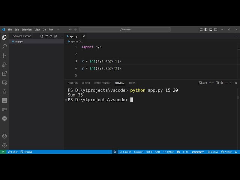Open Customize Layout button
The width and height of the screenshot is (240, 180).
point(201,30)
